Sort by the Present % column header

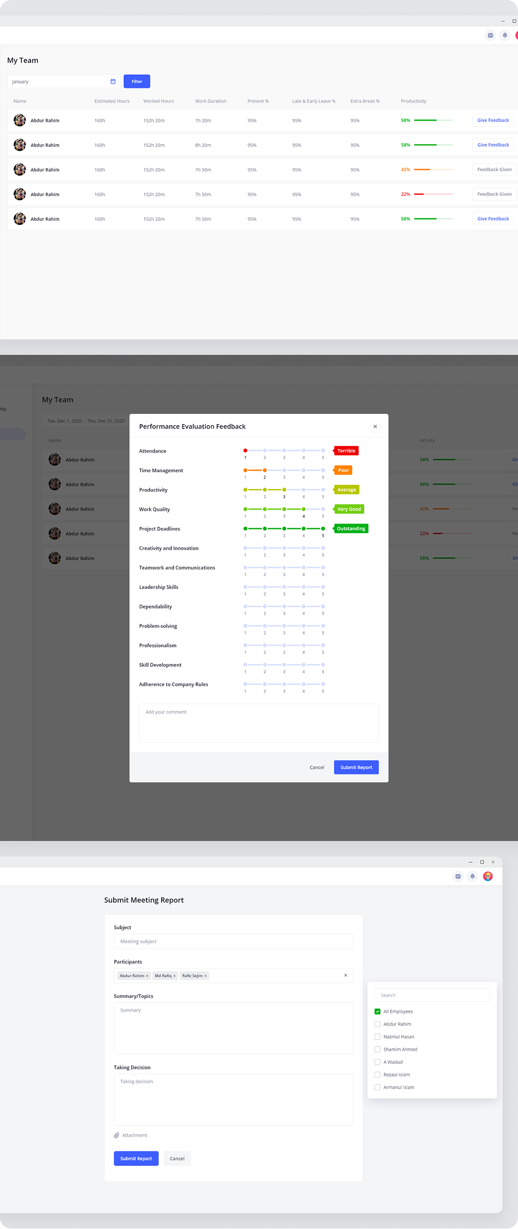pos(258,101)
